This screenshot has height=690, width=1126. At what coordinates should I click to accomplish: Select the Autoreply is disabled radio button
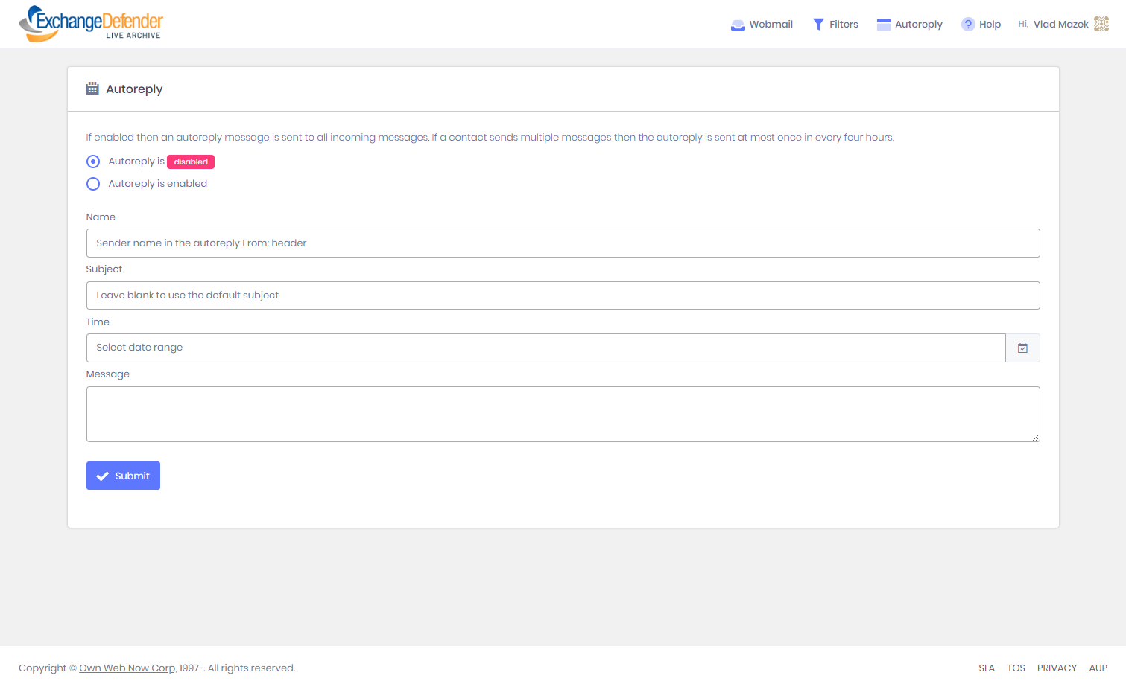[x=93, y=162]
